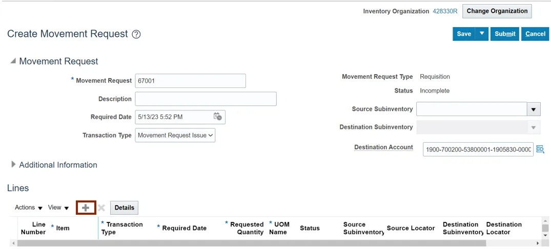Click the Cancel button
Viewport: 551px width, 249px height.
click(x=535, y=34)
